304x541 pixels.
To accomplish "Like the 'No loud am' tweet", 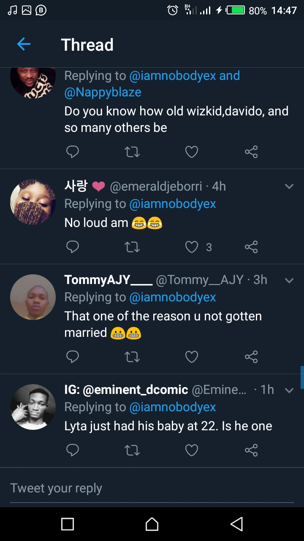I will 192,247.
